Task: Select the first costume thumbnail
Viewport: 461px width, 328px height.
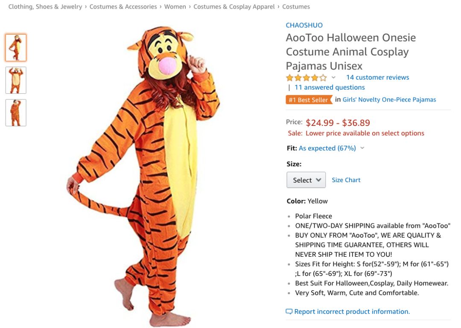Action: 16,48
